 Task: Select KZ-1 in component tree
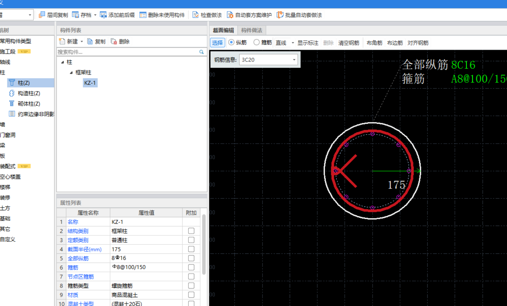(90, 83)
